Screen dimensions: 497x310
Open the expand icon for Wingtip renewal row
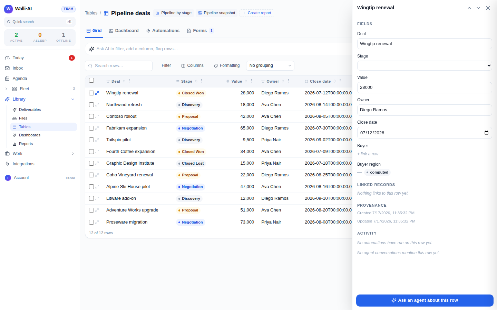tap(97, 93)
